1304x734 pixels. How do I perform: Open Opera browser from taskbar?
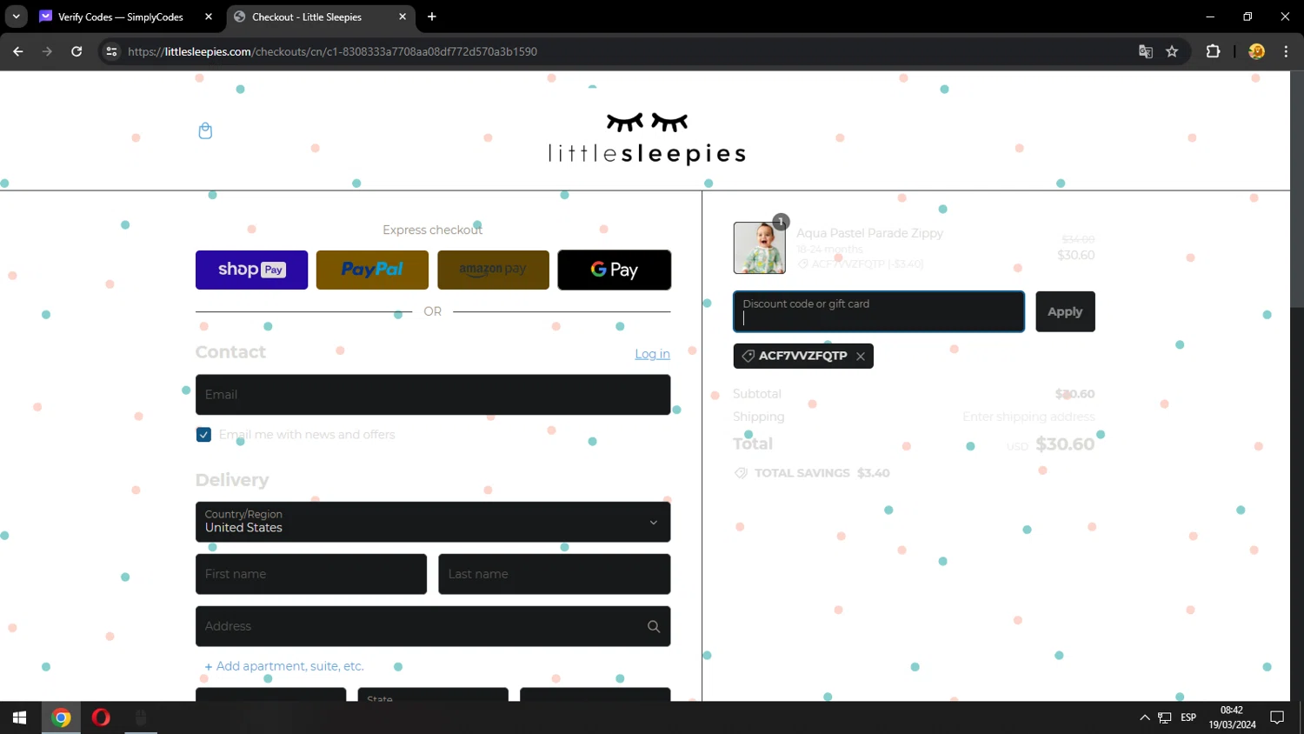click(101, 717)
